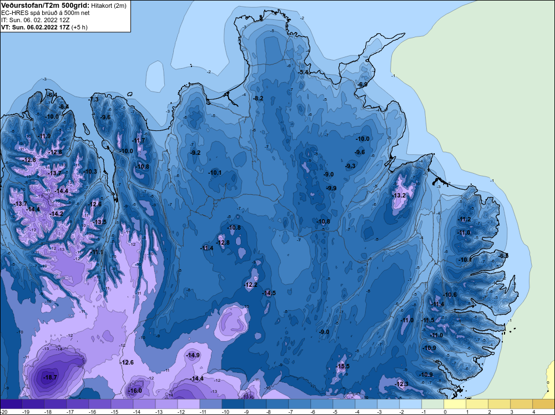Click the yellow legend swatch between 0 and 1

click(x=455, y=404)
